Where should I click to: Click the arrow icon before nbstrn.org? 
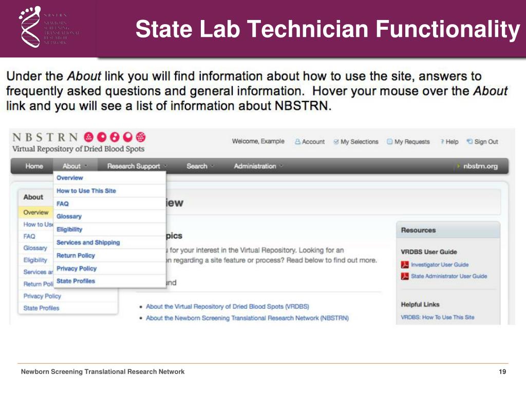(x=458, y=166)
